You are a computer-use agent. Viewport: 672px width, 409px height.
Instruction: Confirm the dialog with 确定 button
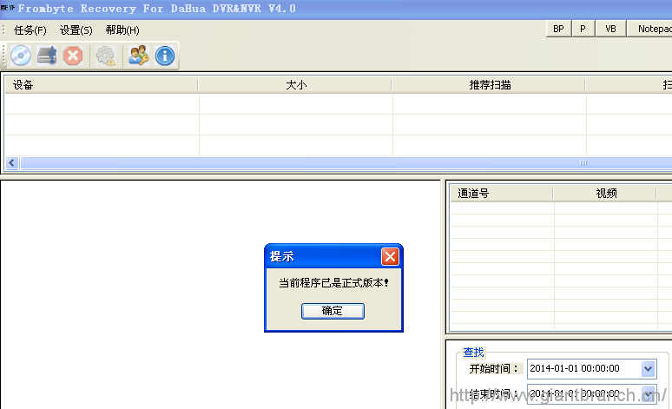333,311
